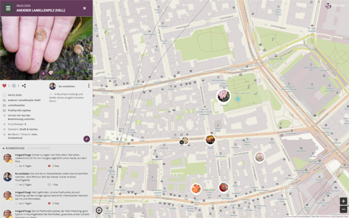Select the red tomato map marker
349x218 pixels.
[223, 187]
